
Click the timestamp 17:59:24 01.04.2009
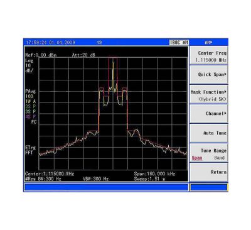click(50, 43)
